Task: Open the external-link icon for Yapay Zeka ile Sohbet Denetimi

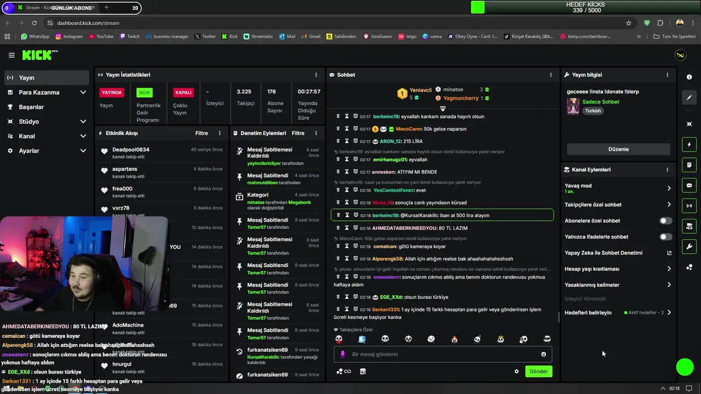Action: (669, 253)
